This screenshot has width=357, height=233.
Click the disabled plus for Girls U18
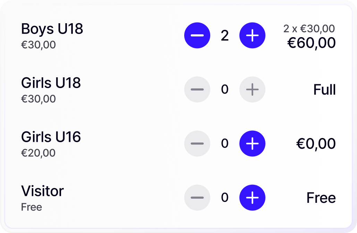252,89
